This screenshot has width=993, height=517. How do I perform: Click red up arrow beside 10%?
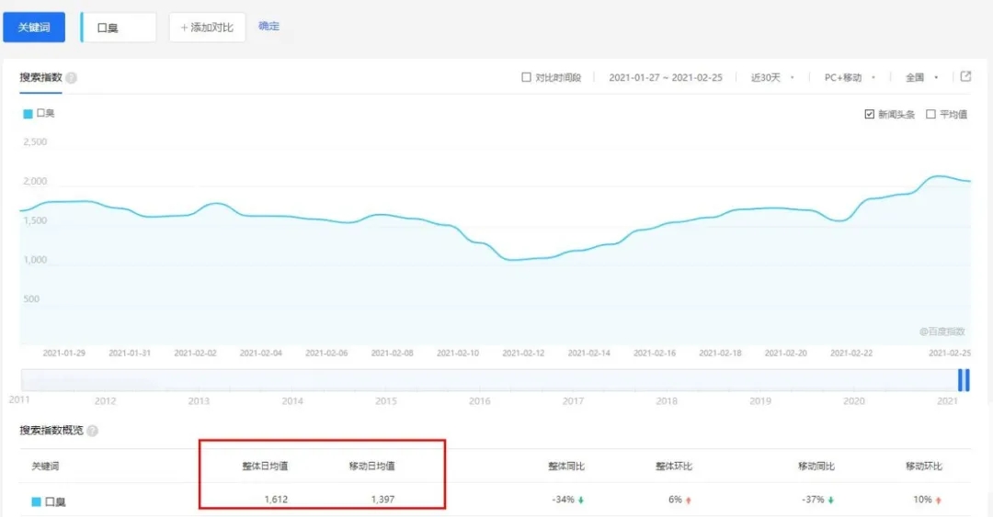point(940,500)
